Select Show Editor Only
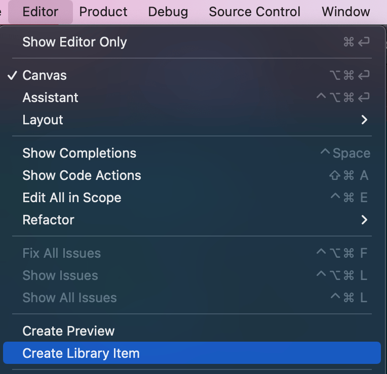387x374 pixels. point(75,42)
